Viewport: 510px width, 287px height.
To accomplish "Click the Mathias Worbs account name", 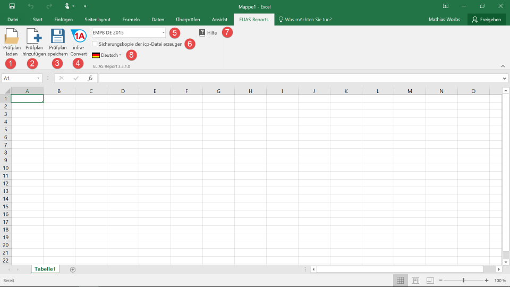I will click(444, 20).
